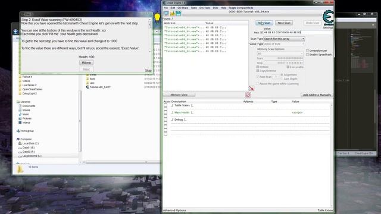Open Help menu
This screenshot has width=381, height=214.
click(223, 8)
